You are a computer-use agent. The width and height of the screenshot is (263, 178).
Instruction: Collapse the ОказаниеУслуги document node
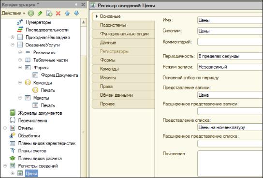pyautogui.click(x=13, y=45)
